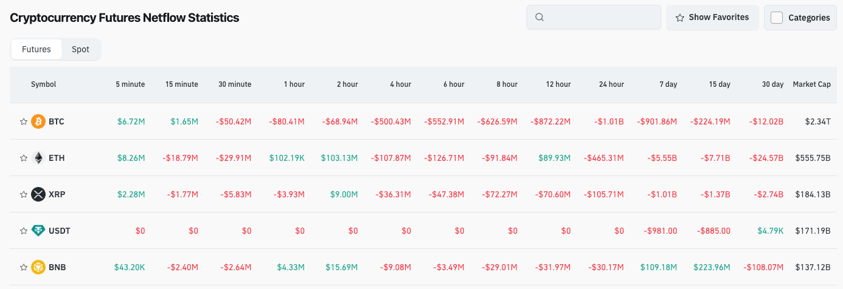Select BTC 5 minute value $6.72M
Viewport: 843px width, 289px height.
click(x=131, y=121)
